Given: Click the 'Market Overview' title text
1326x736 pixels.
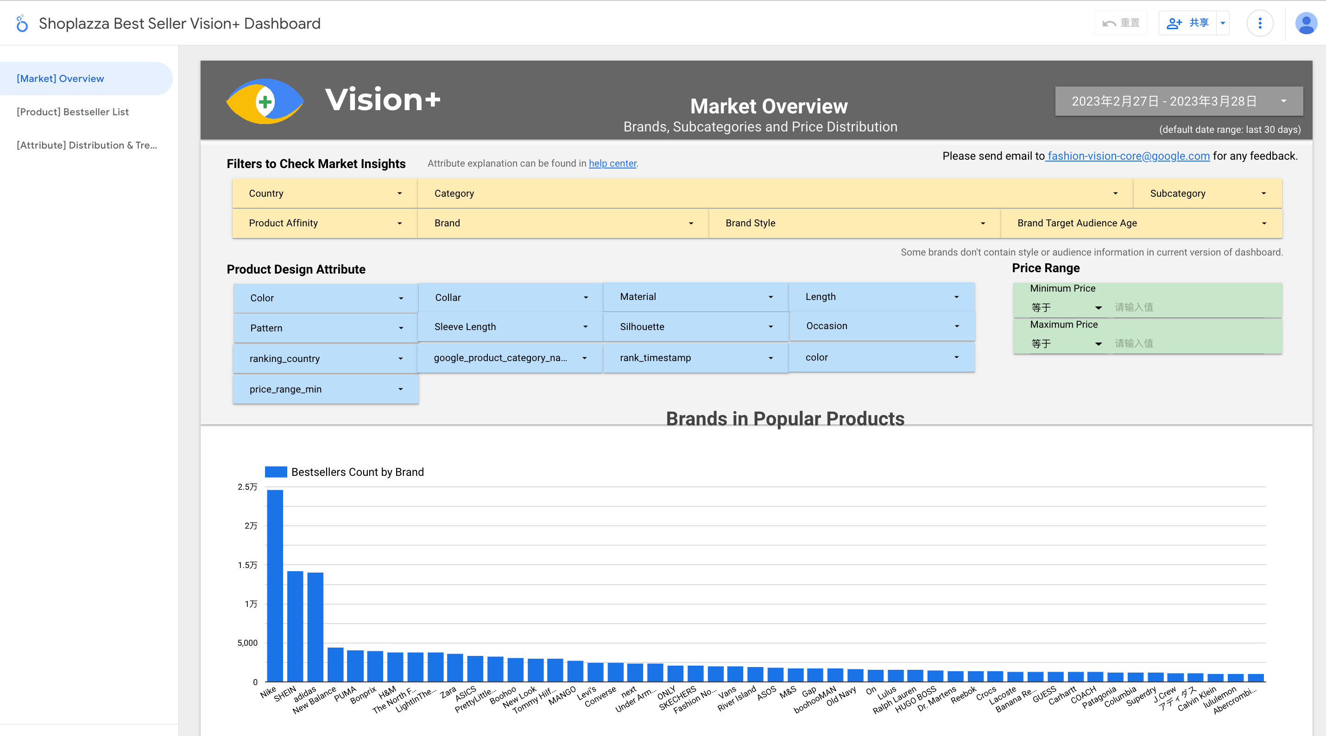Looking at the screenshot, I should point(769,106).
